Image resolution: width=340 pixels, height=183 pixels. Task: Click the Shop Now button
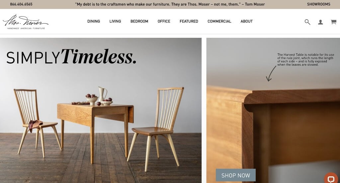click(x=236, y=175)
